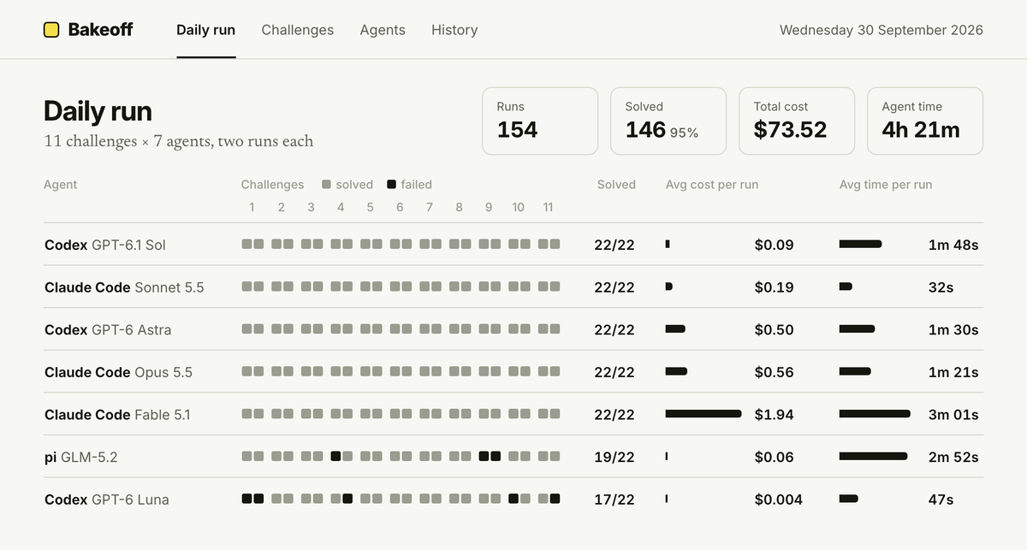The width and height of the screenshot is (1027, 550).
Task: Click GPT-6.1 Sol first square, challenge 1
Action: (x=246, y=244)
